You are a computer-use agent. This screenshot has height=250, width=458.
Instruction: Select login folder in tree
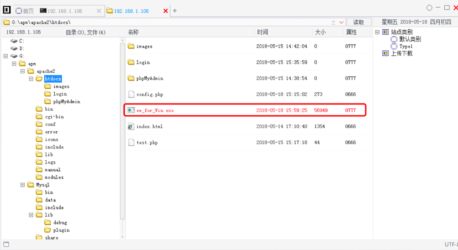point(60,94)
